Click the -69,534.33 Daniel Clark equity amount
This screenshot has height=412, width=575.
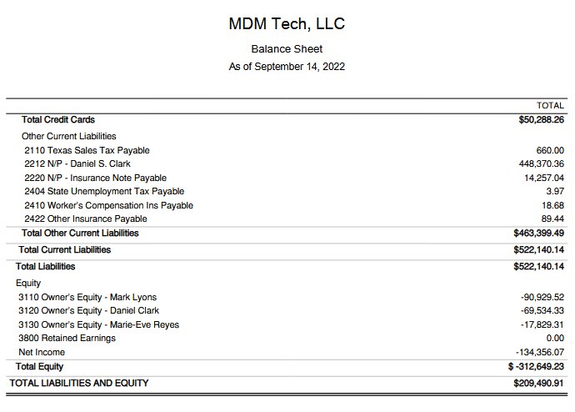click(542, 311)
